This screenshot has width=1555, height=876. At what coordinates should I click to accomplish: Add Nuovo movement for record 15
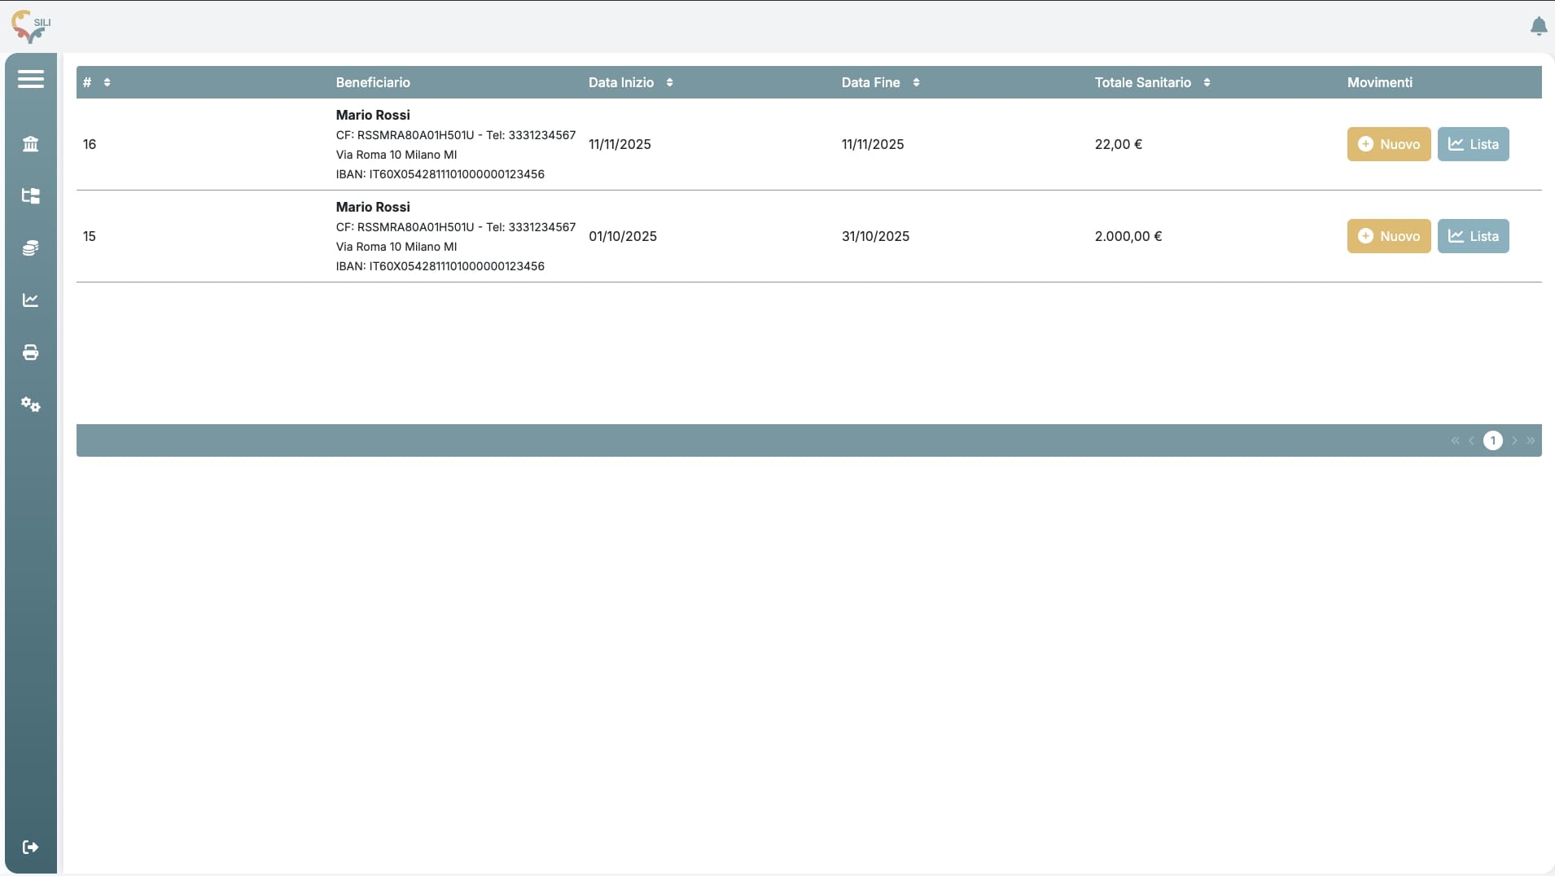[x=1388, y=236]
